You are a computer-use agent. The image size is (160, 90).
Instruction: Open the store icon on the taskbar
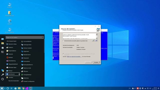(15, 88)
